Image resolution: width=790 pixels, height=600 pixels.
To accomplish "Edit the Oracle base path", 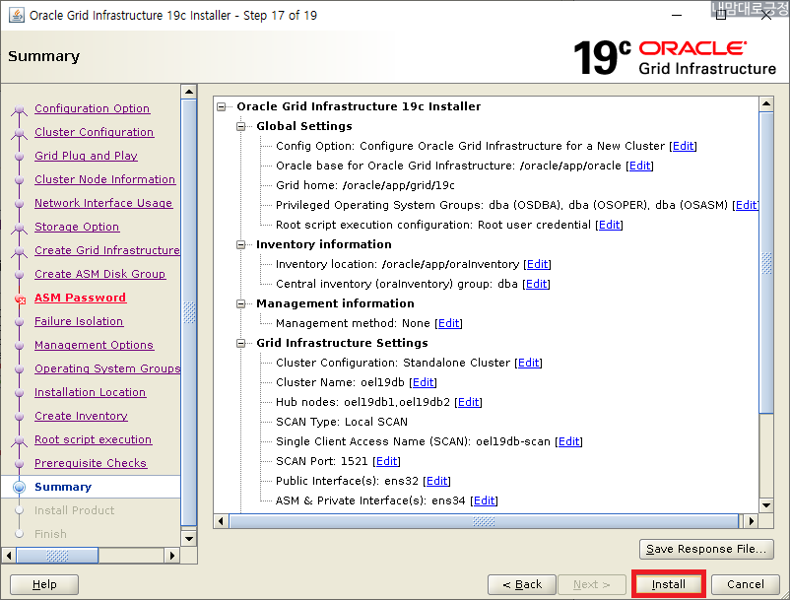I will click(640, 166).
